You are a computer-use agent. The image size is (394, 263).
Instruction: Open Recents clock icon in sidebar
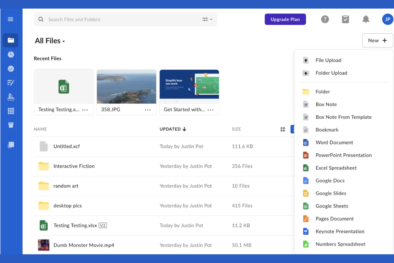coord(11,55)
